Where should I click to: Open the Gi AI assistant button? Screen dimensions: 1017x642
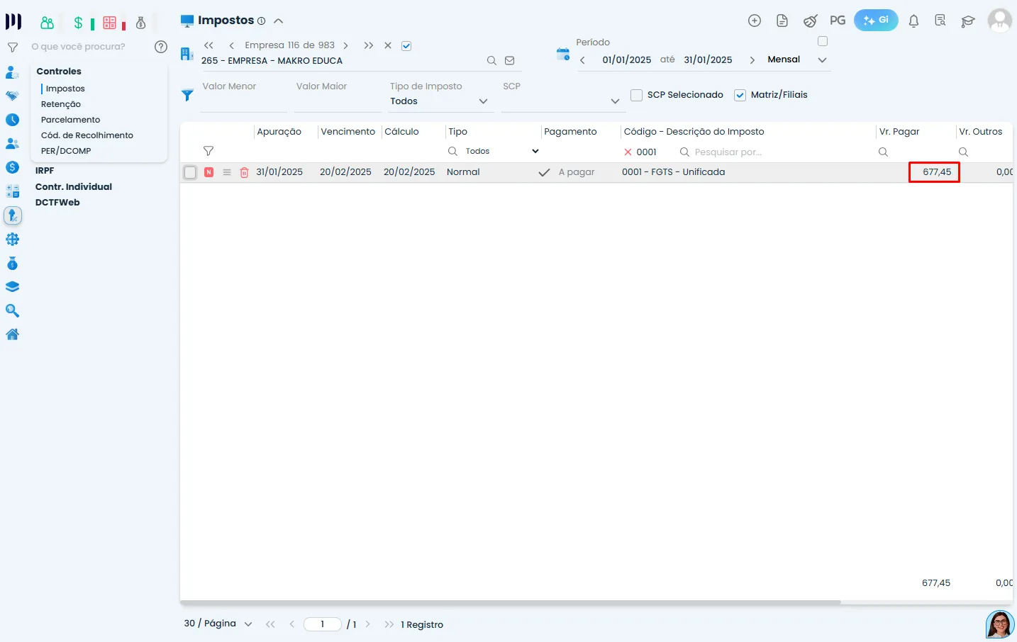pyautogui.click(x=876, y=21)
